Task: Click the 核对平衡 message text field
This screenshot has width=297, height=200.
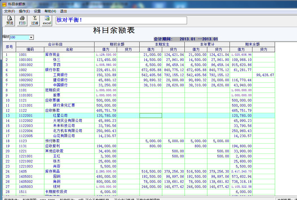Action: [121, 20]
